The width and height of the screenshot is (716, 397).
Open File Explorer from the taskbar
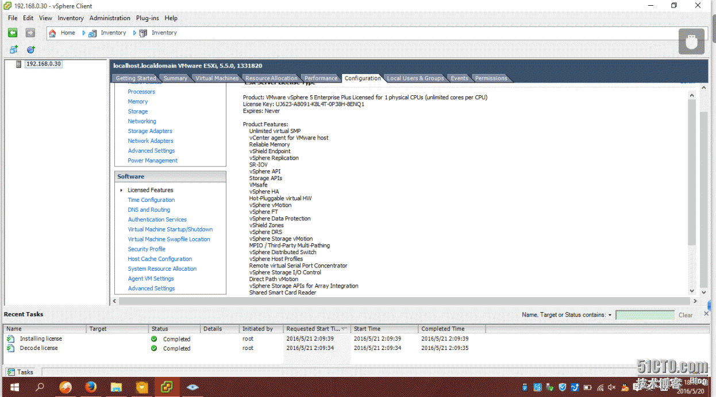pos(116,387)
